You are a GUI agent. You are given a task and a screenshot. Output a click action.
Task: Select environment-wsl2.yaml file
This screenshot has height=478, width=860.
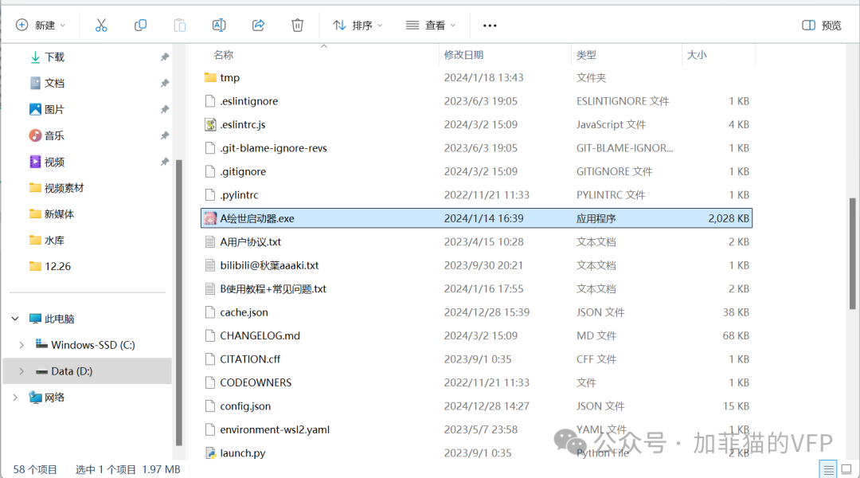275,429
